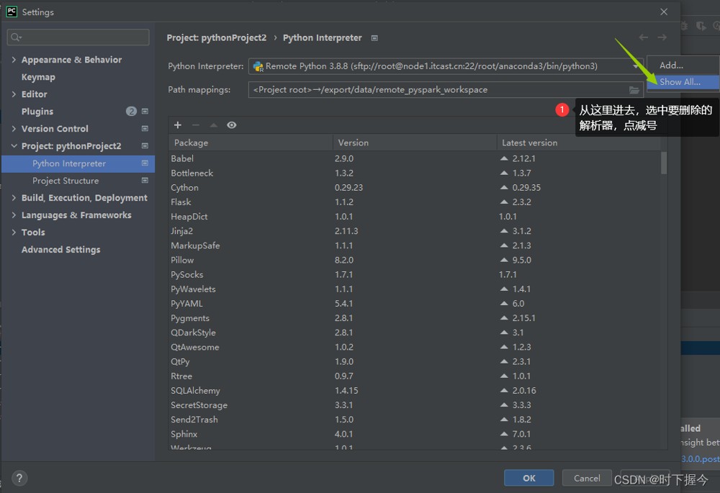Screen dimensions: 720x493
Task: Select the Pygments package row
Action: pyautogui.click(x=415, y=318)
